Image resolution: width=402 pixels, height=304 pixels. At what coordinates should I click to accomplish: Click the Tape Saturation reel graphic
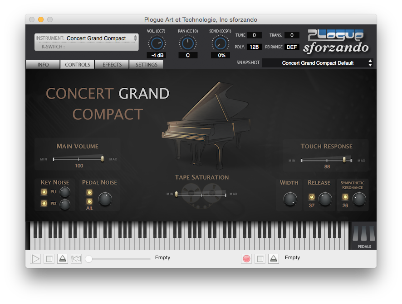tap(201, 196)
